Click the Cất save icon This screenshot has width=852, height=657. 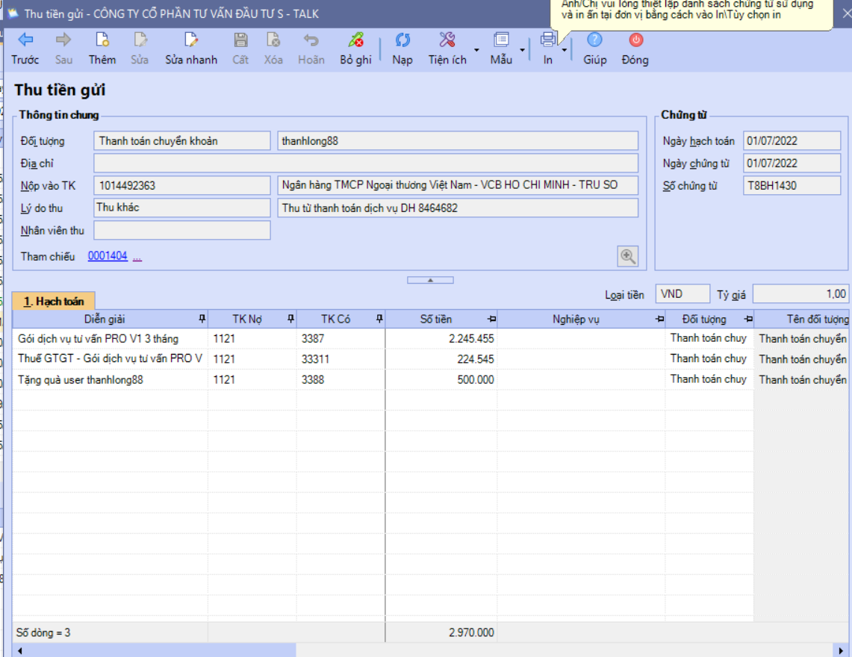point(240,40)
